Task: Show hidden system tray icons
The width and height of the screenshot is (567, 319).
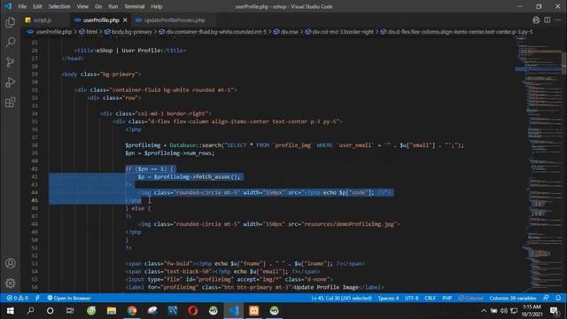Action: pyautogui.click(x=484, y=311)
